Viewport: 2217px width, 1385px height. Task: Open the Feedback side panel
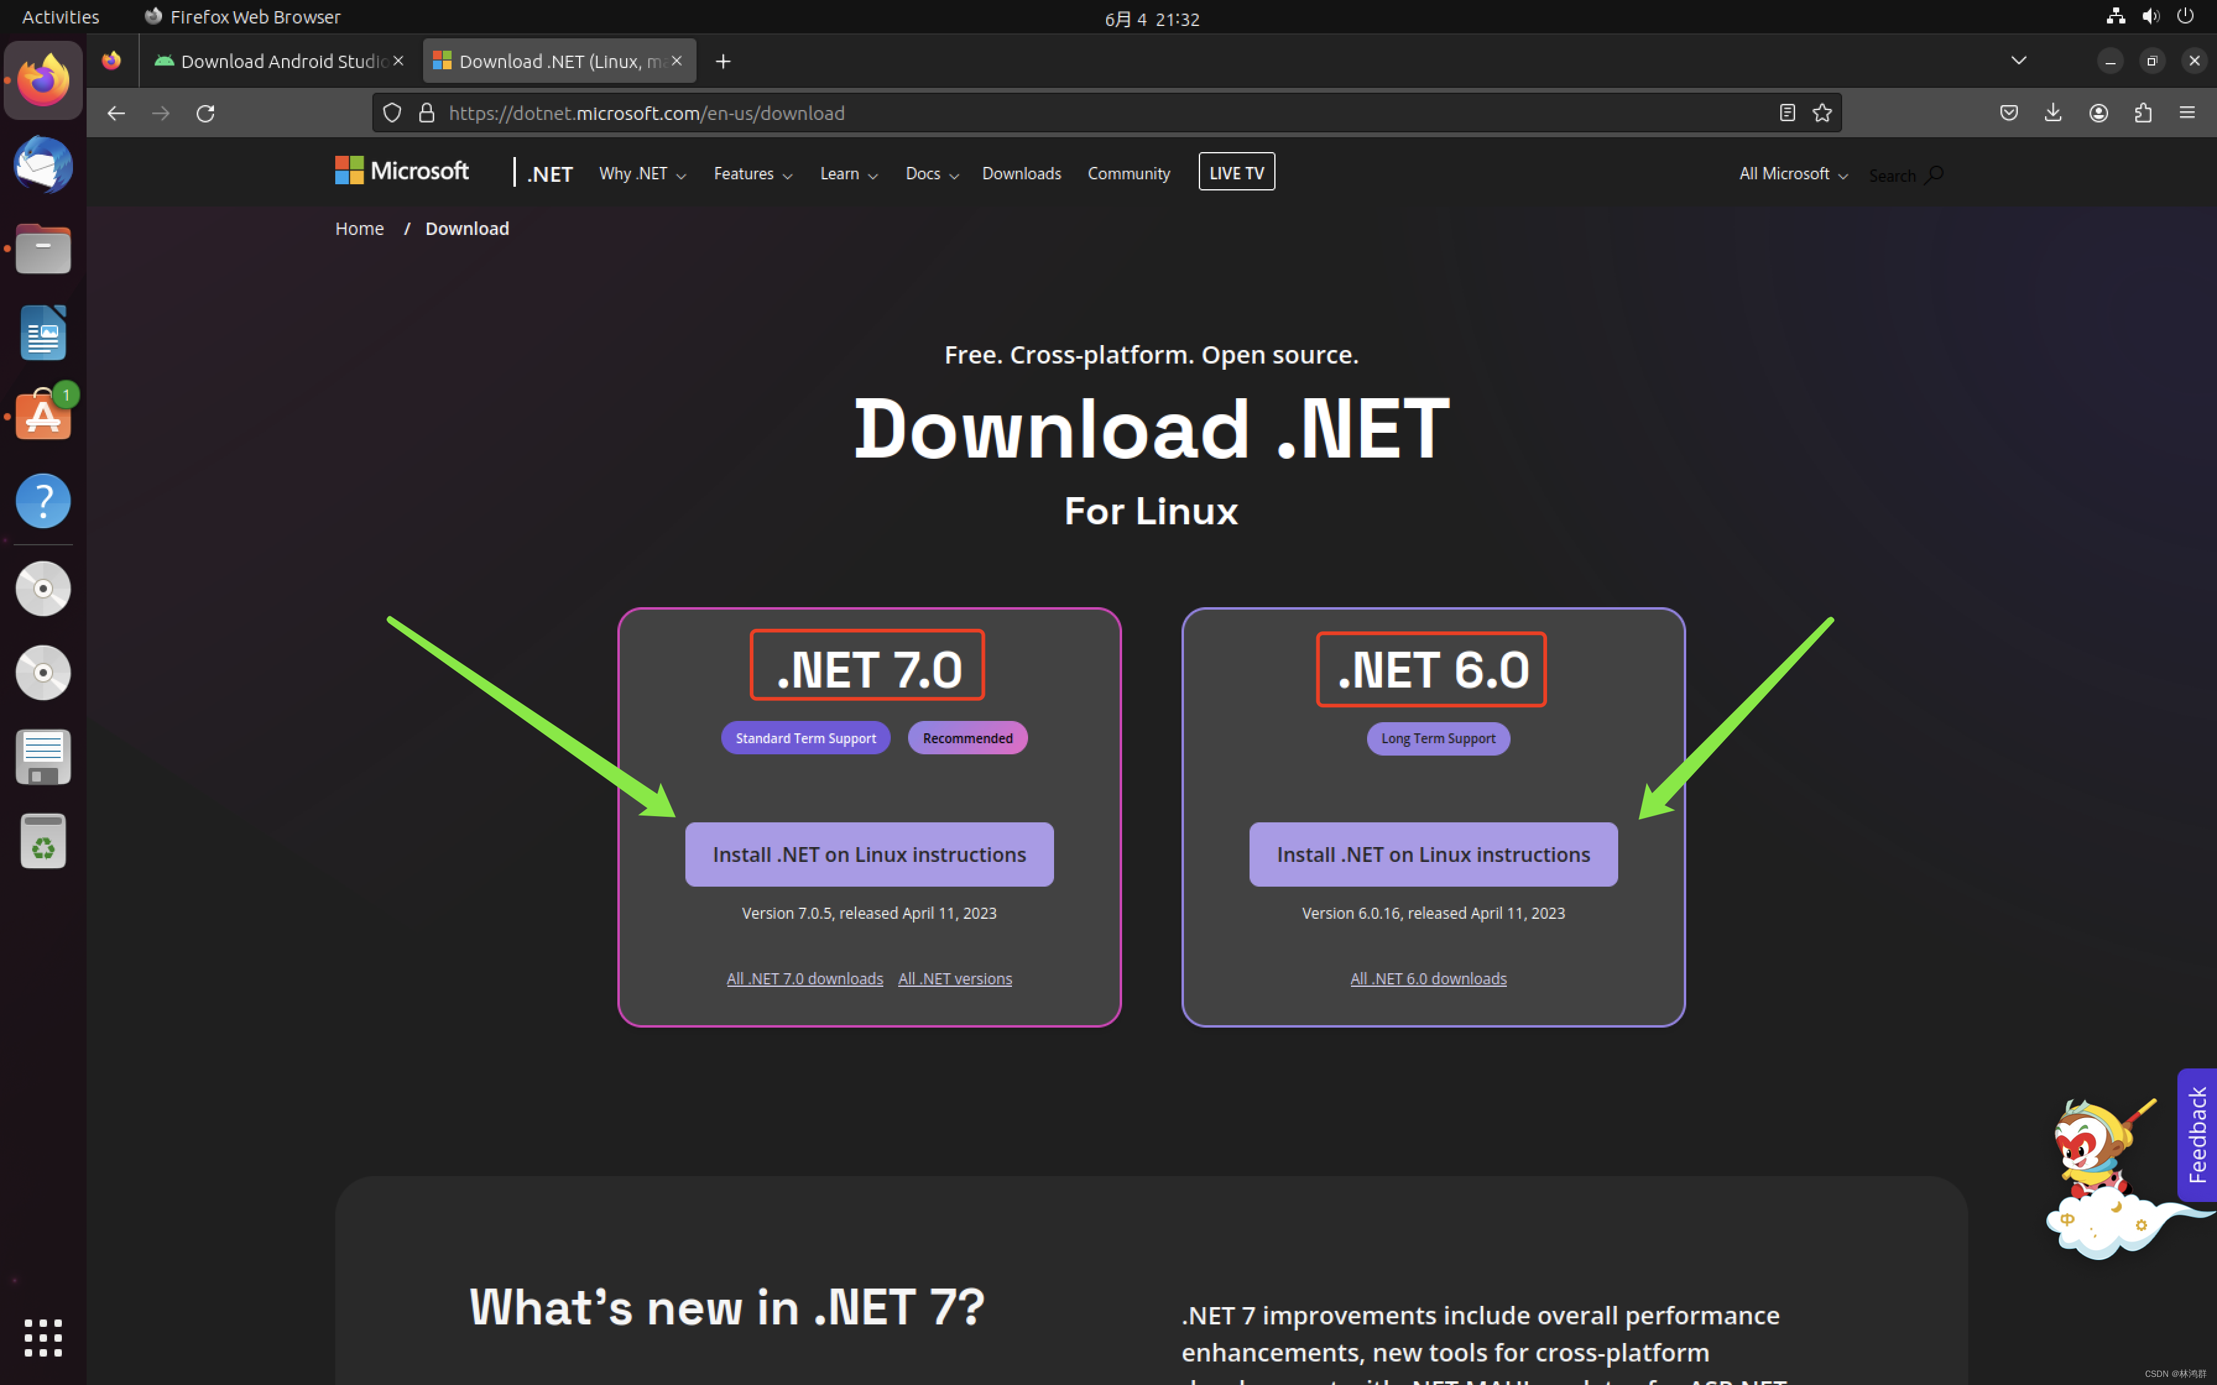[2197, 1136]
